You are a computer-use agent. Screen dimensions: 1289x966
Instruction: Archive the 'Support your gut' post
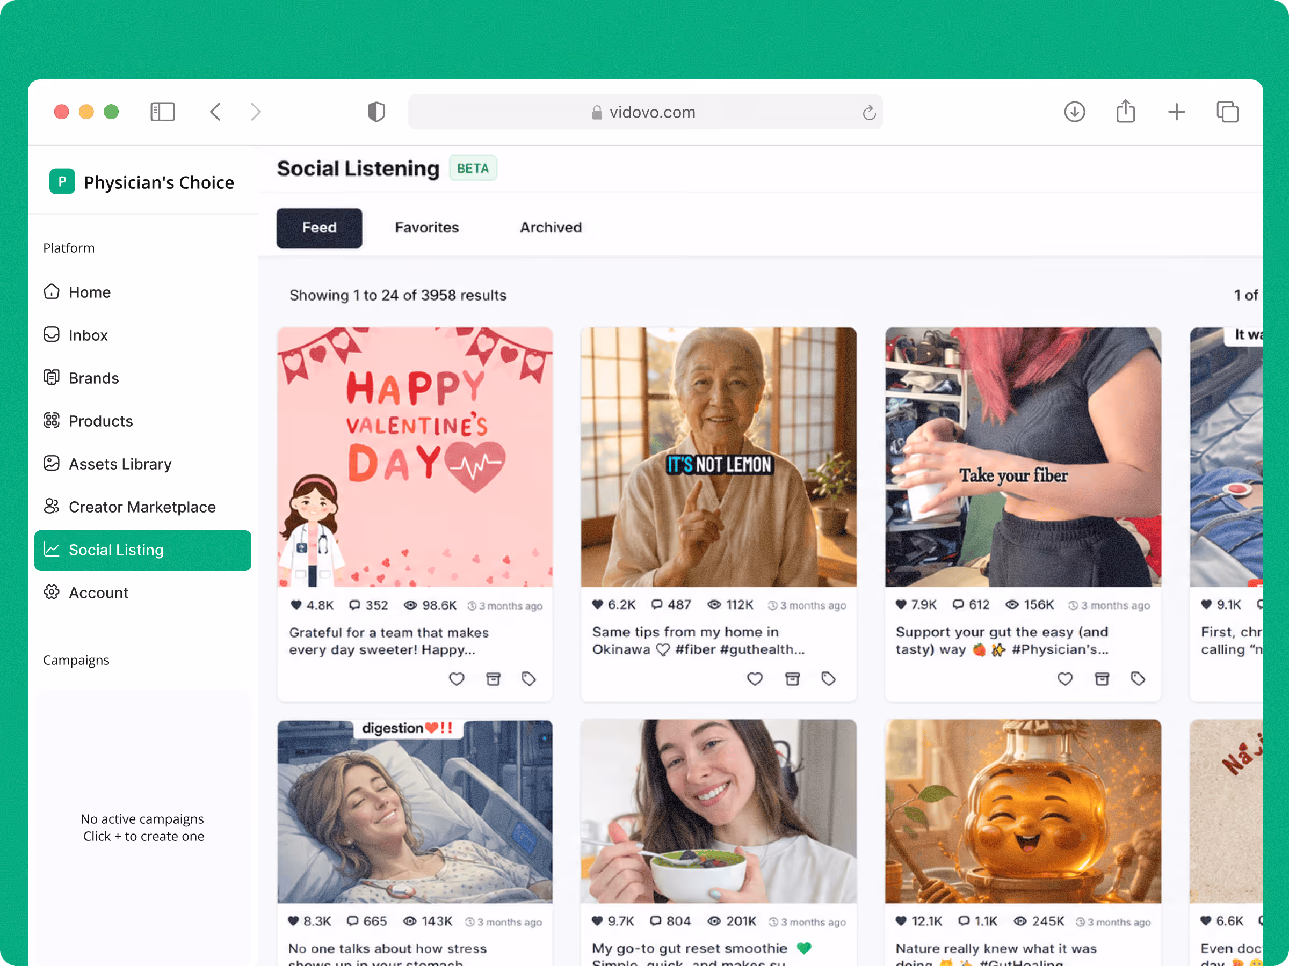[1103, 679]
